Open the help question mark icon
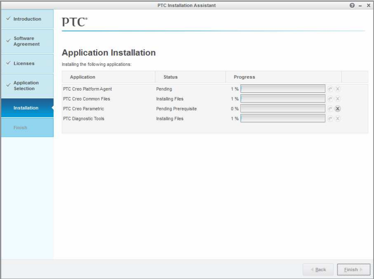 (x=352, y=5)
